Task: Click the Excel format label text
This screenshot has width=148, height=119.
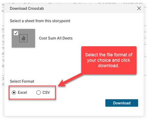Action: (x=22, y=93)
